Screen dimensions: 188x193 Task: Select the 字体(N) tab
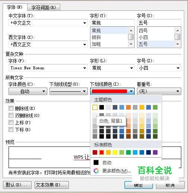coord(15,7)
